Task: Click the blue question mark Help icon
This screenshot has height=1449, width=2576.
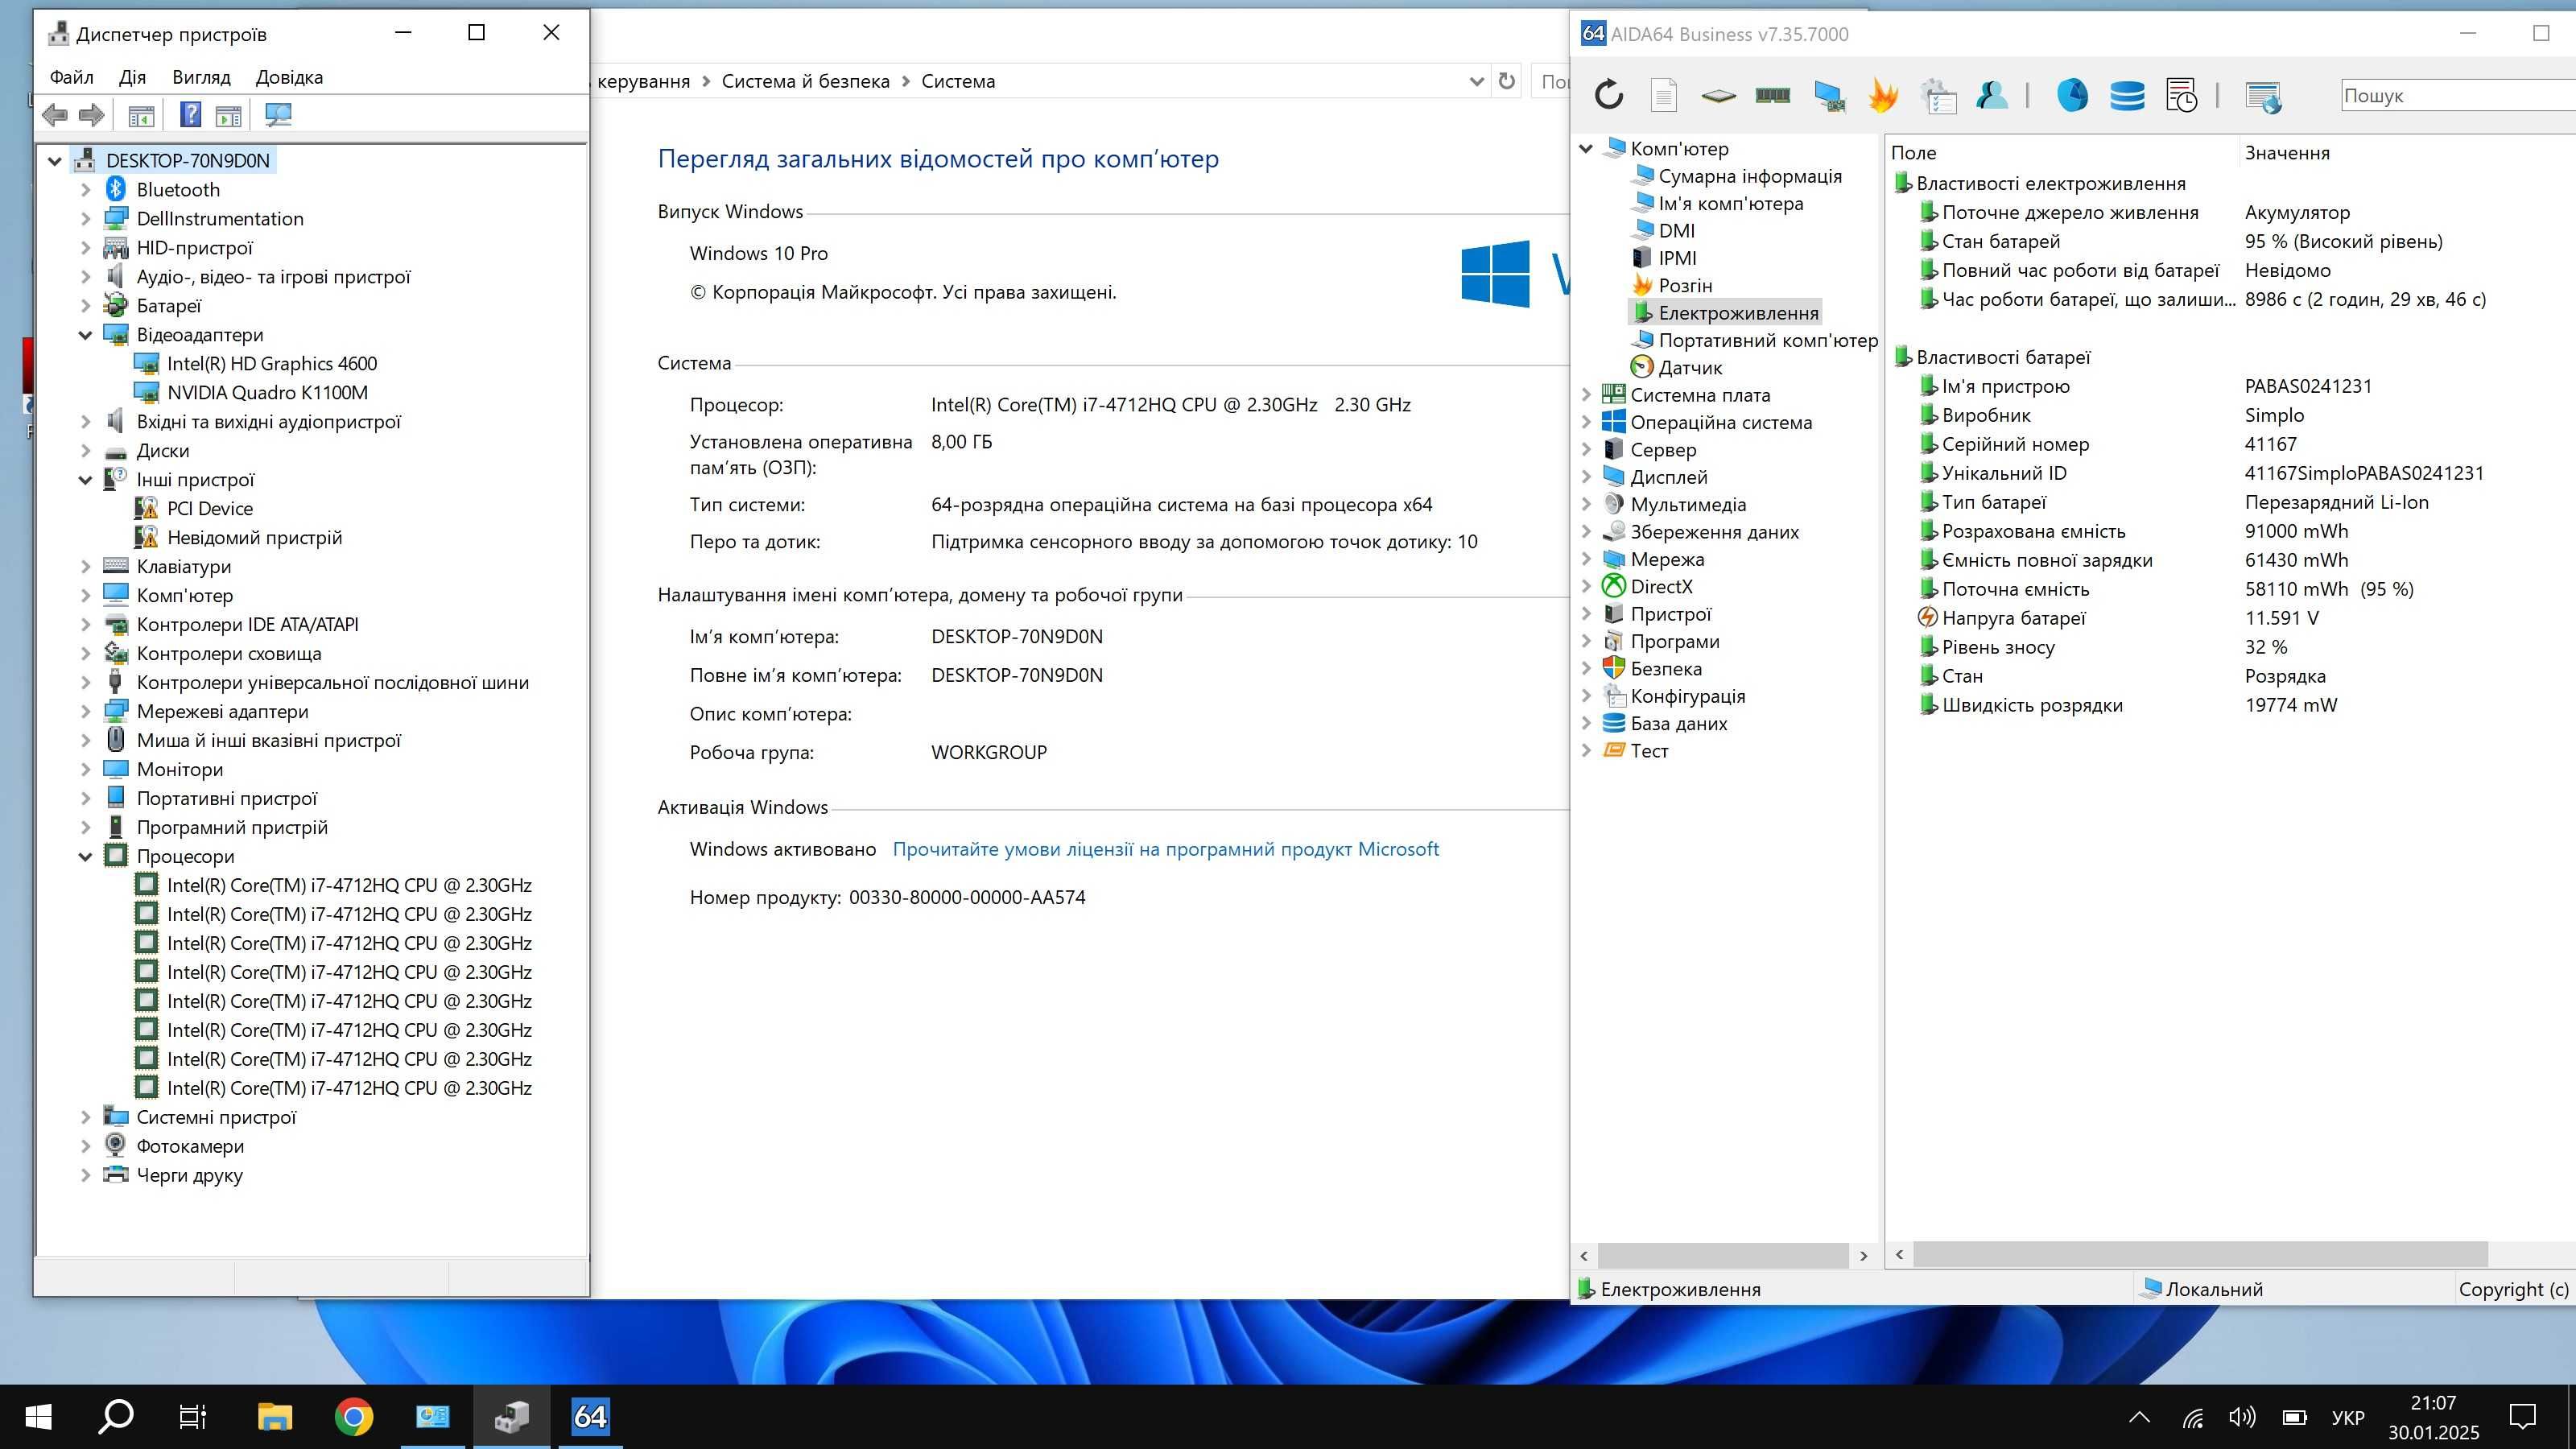Action: pos(190,115)
